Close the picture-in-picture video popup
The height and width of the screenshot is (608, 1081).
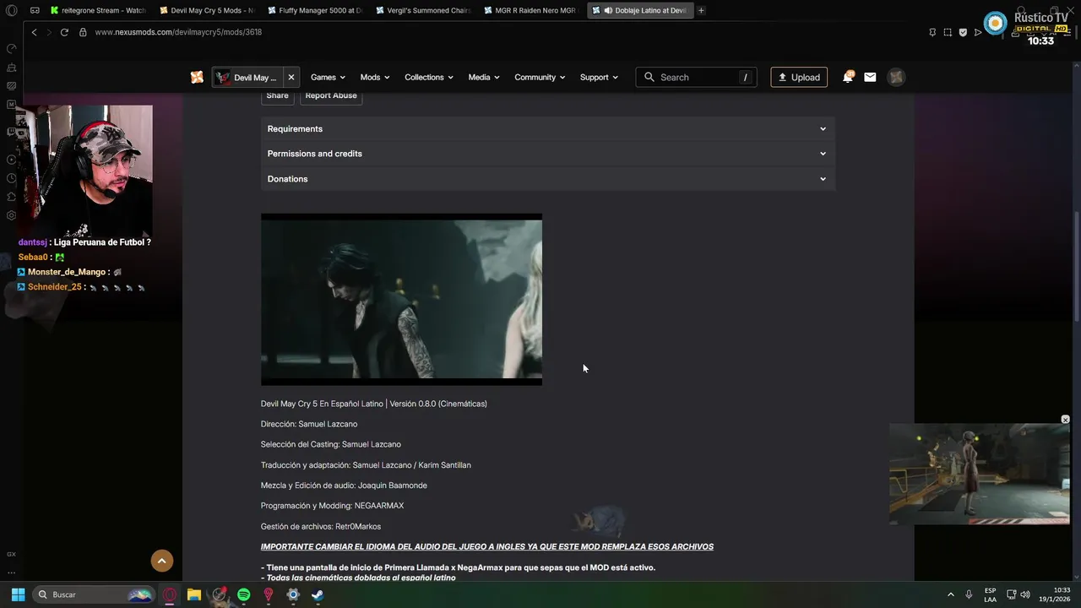click(1065, 420)
